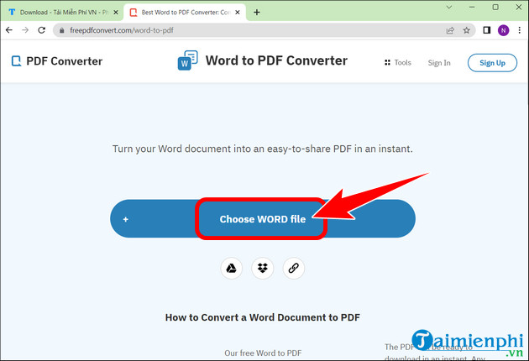Click the padlock site info icon
Image resolution: width=529 pixels, height=361 pixels.
click(x=62, y=31)
